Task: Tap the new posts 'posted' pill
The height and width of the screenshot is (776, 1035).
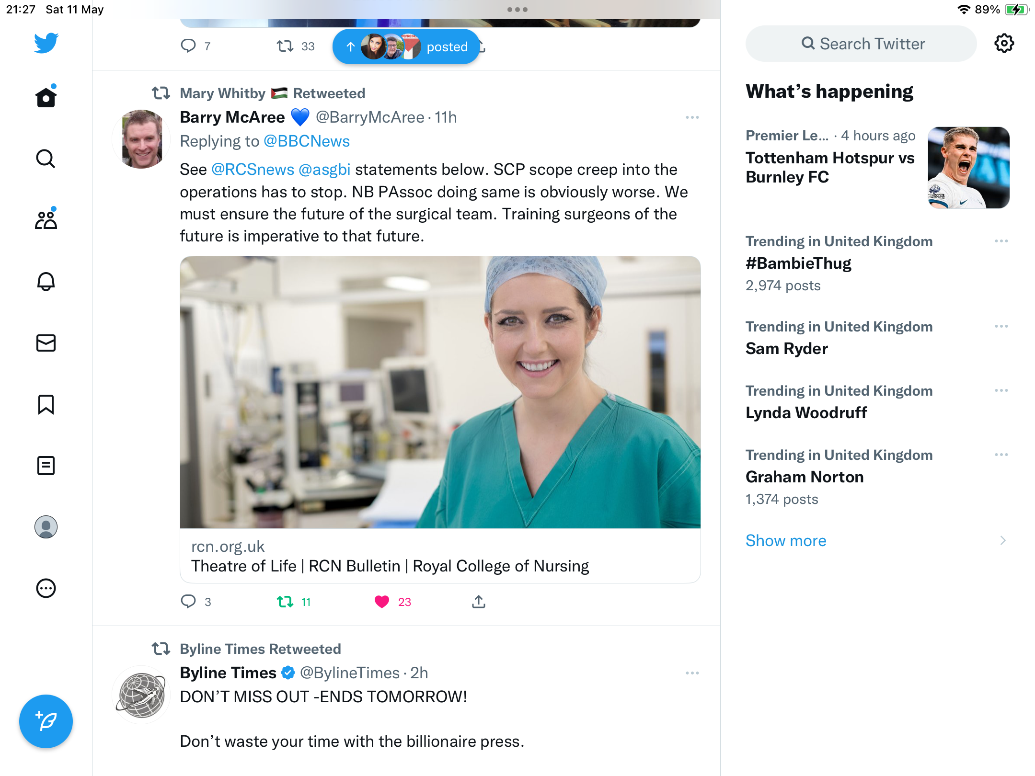Action: click(x=406, y=47)
